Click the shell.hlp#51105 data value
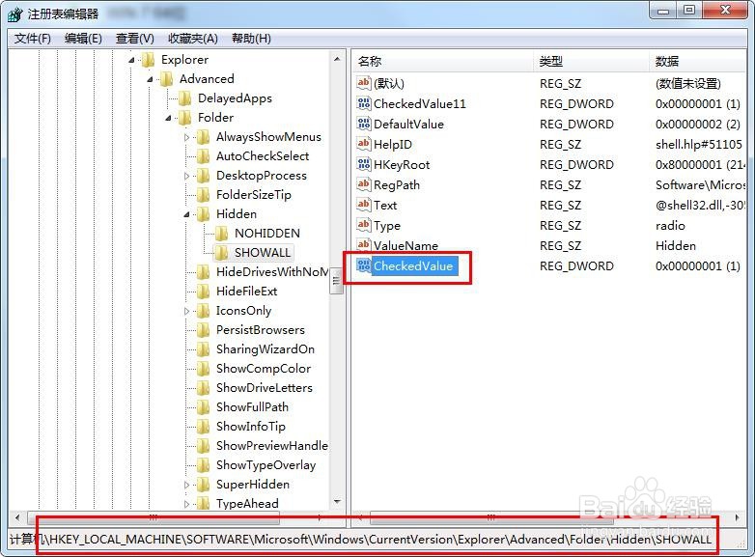 699,145
